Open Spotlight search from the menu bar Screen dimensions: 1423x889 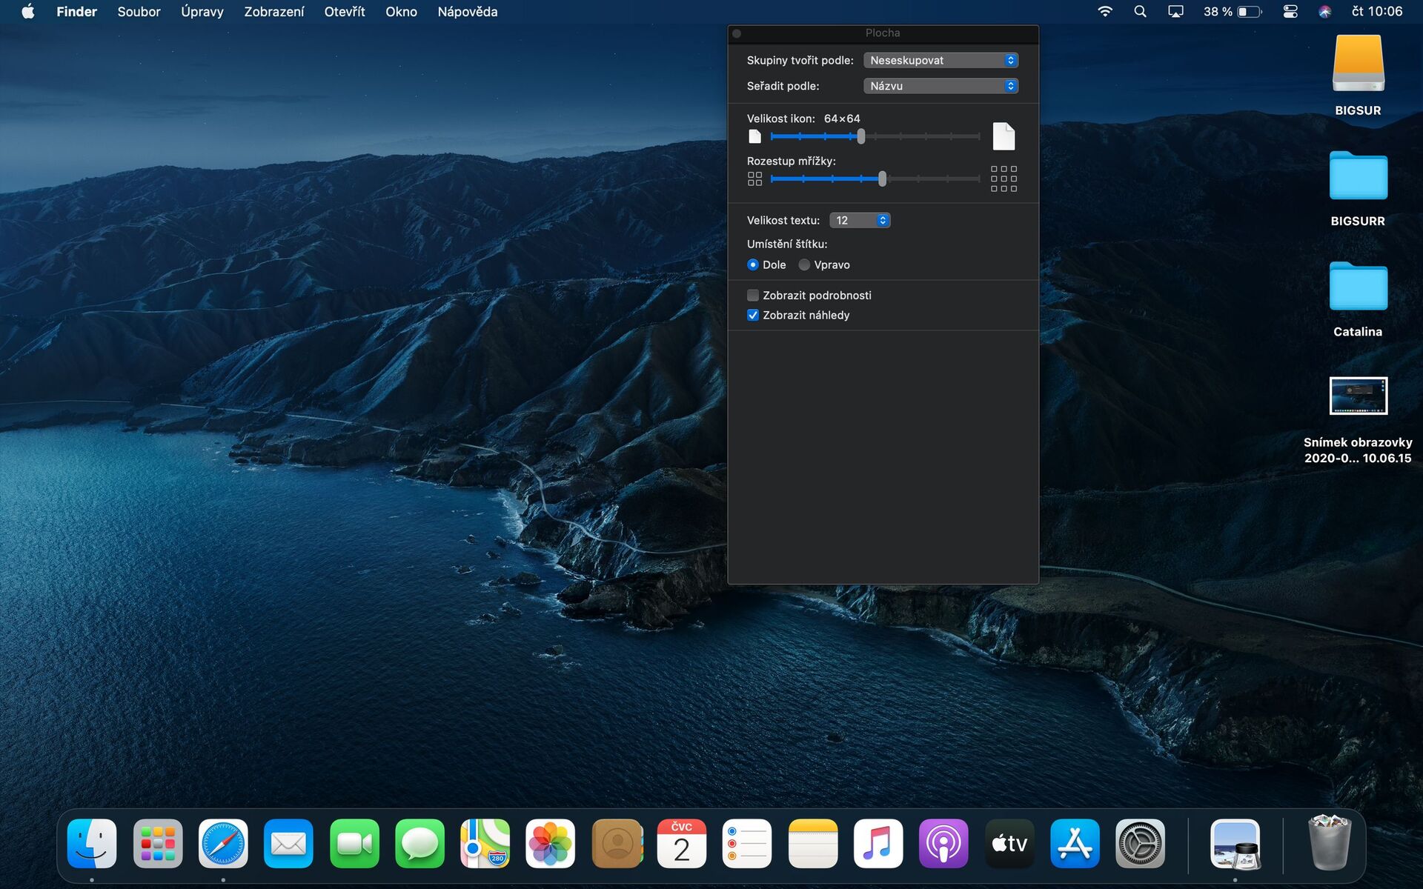pos(1140,11)
